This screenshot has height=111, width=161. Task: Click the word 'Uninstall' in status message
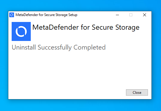tap(24, 47)
